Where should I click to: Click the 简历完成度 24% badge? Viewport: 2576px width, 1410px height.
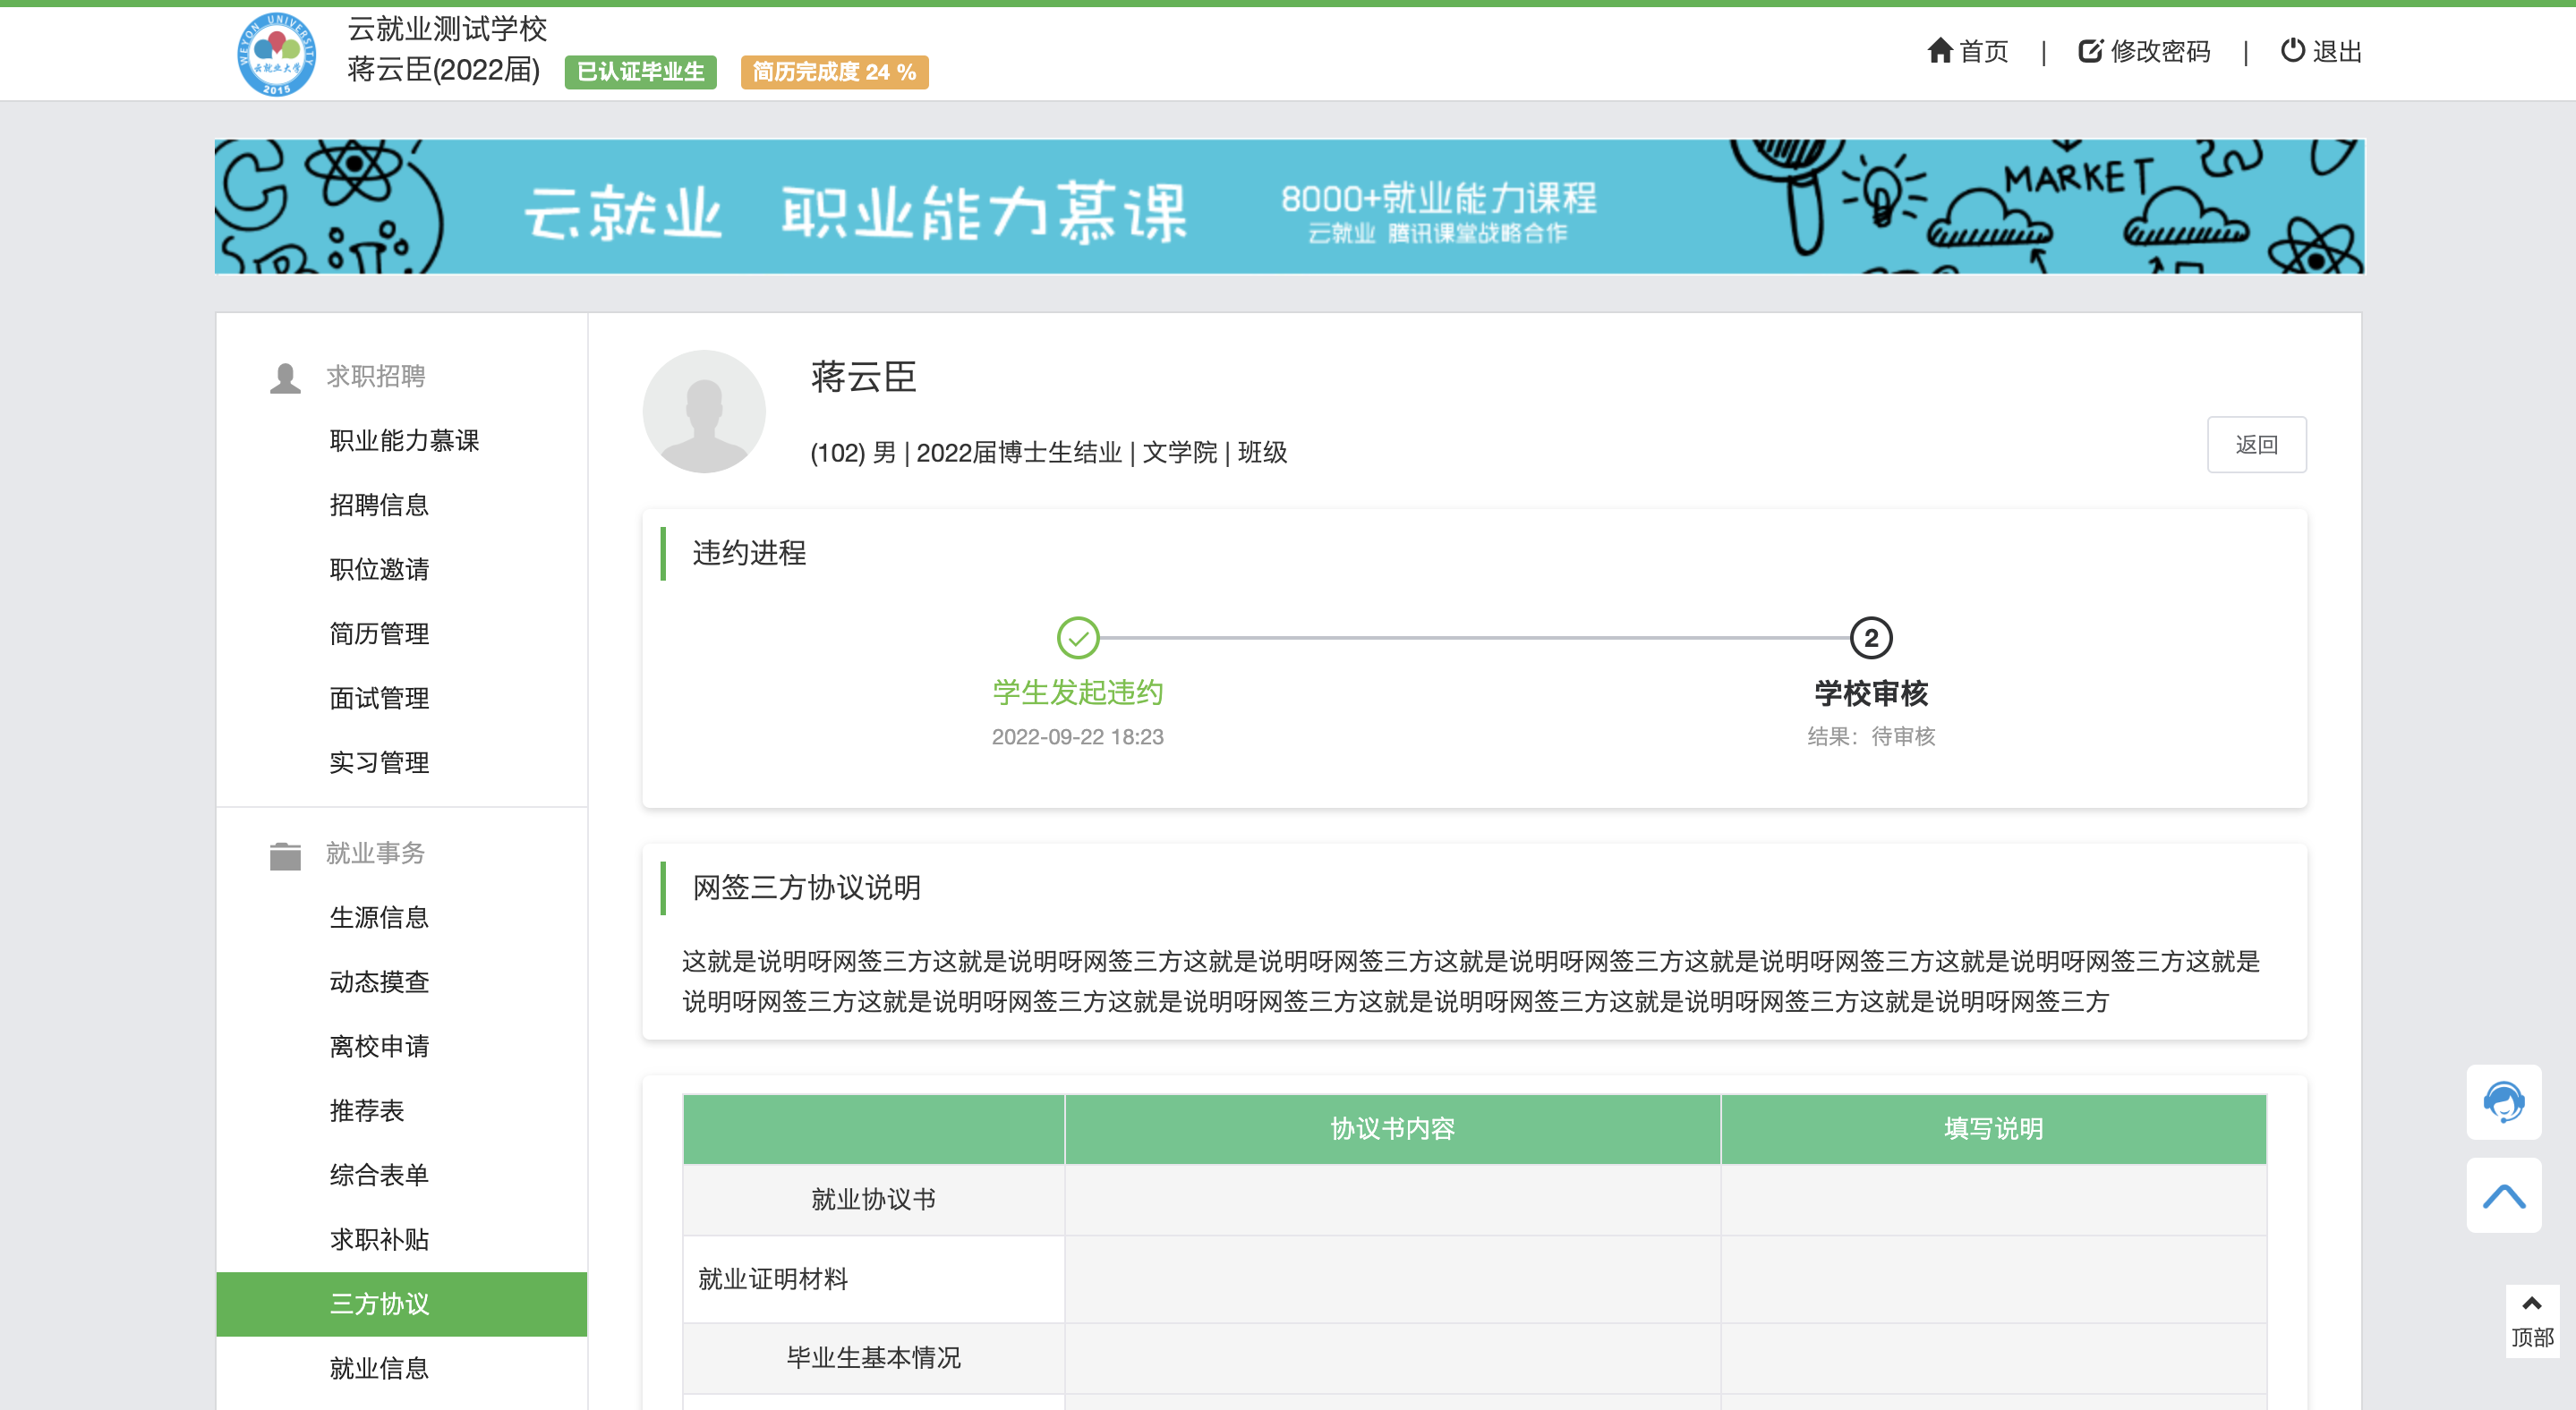click(x=833, y=72)
